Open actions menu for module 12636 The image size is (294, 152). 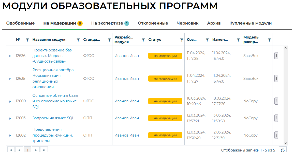pos(276,56)
